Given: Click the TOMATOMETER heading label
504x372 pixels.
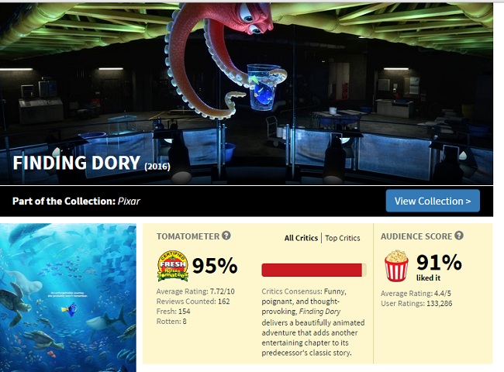Looking at the screenshot, I should click(188, 236).
